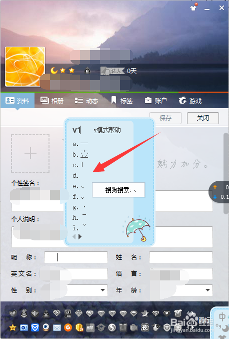Click the grey heart service icon

pyautogui.click(x=12, y=313)
